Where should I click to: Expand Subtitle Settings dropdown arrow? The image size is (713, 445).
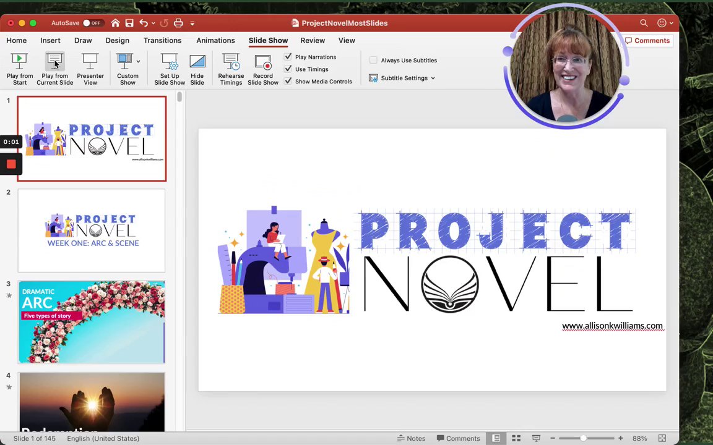(x=433, y=78)
